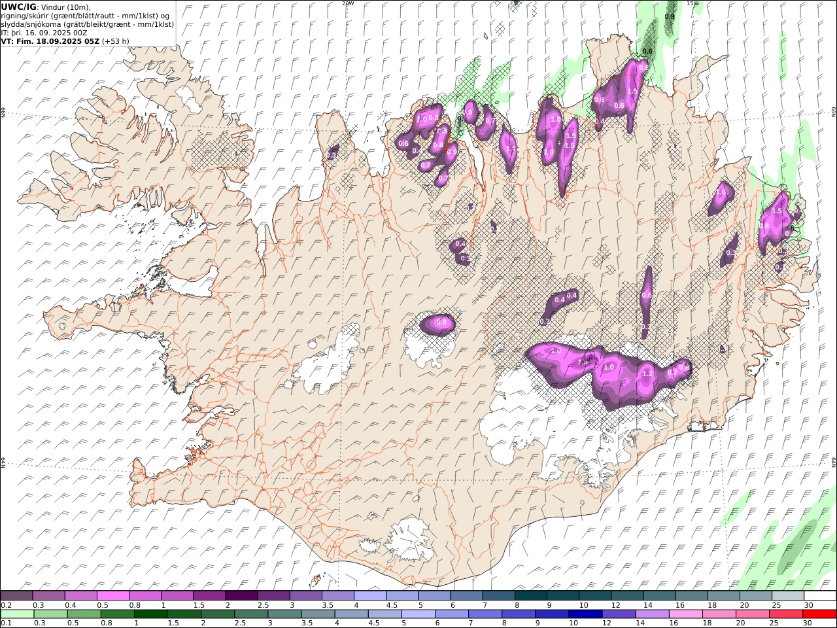Image resolution: width=837 pixels, height=628 pixels.
Task: Click the 'rigning/skúrir' legend description line
Action: (x=85, y=16)
